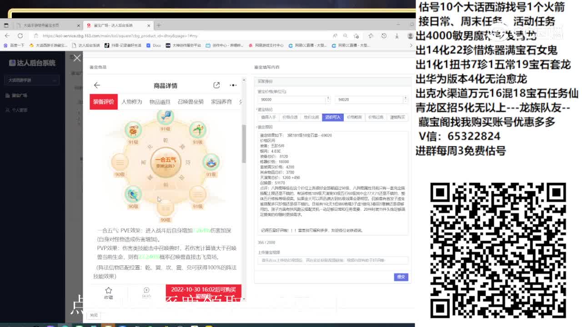Click the 一合五气 center formation button
Image resolution: width=582 pixels, height=327 pixels.
[166, 162]
